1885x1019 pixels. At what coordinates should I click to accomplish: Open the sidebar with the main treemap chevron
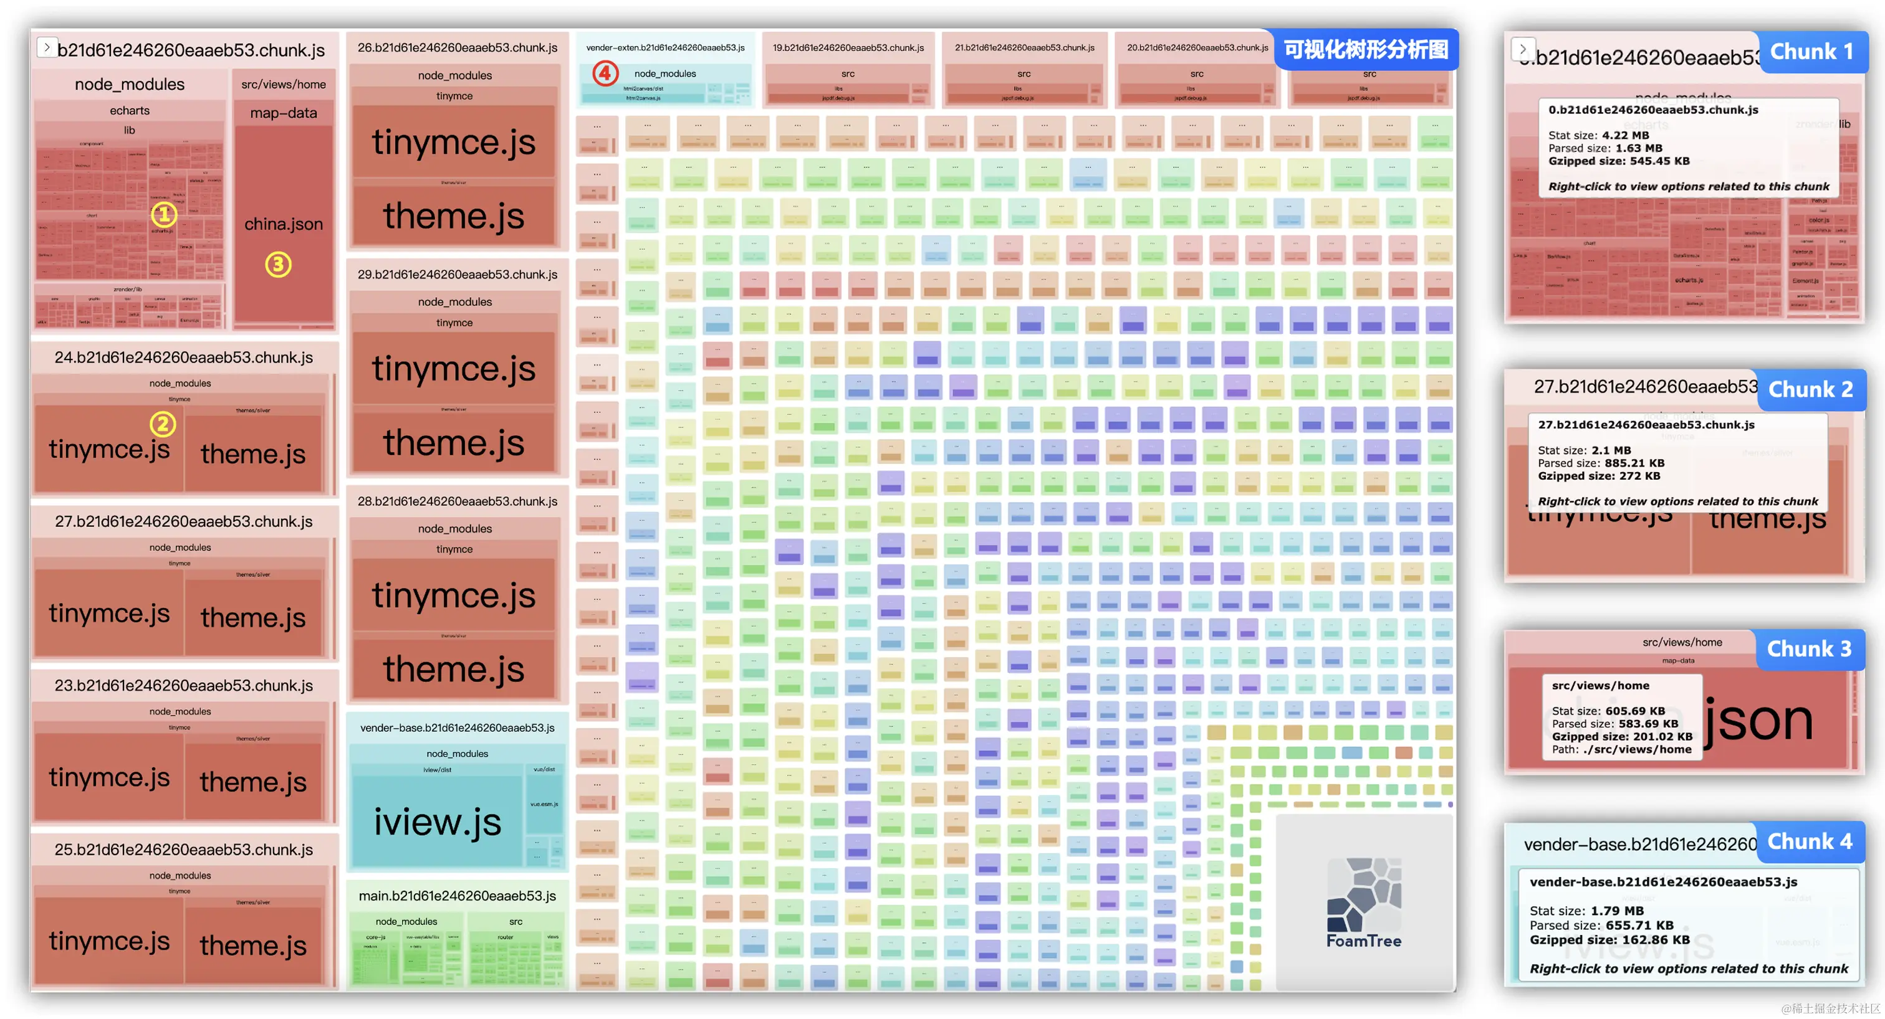pyautogui.click(x=47, y=48)
